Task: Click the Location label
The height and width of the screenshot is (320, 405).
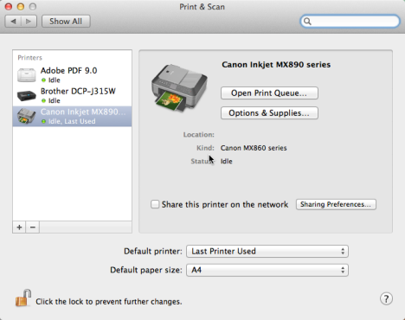Action: [199, 135]
